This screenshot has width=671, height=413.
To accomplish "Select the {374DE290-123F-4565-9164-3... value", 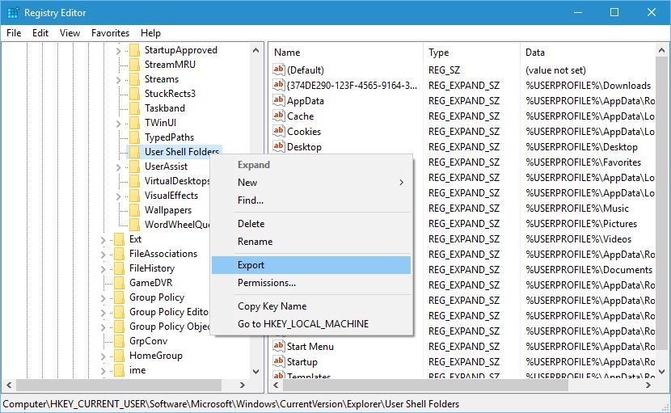I will click(x=352, y=85).
